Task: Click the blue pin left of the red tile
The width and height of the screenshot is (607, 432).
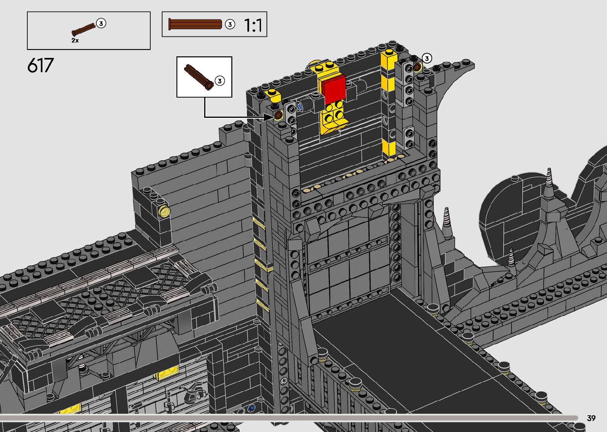Action: click(x=301, y=106)
